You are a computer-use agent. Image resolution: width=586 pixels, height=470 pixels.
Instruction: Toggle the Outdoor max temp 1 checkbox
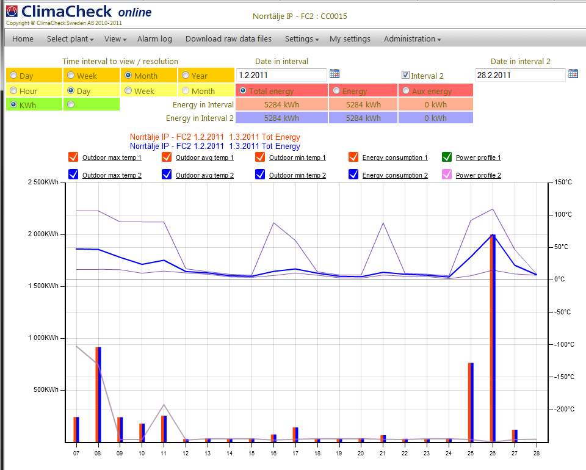click(x=73, y=157)
